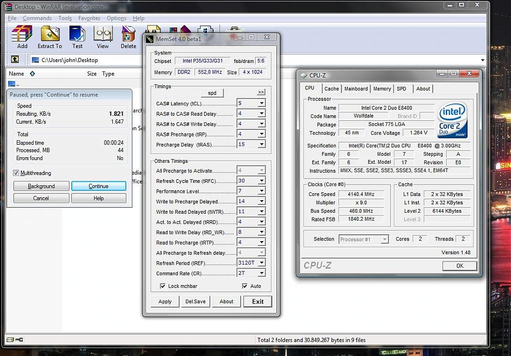The height and width of the screenshot is (356, 511).
Task: Open the Commands menu in WinRAR
Action: point(37,18)
